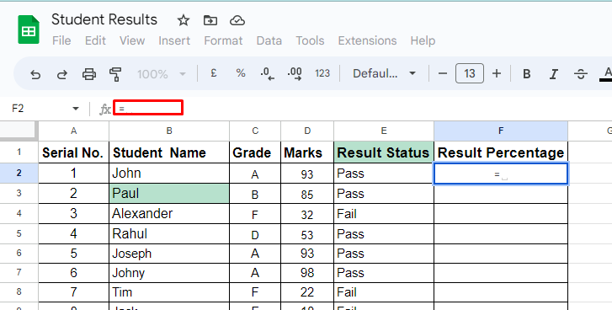The image size is (612, 310).
Task: Select the cell containing Tim
Action: (x=169, y=292)
